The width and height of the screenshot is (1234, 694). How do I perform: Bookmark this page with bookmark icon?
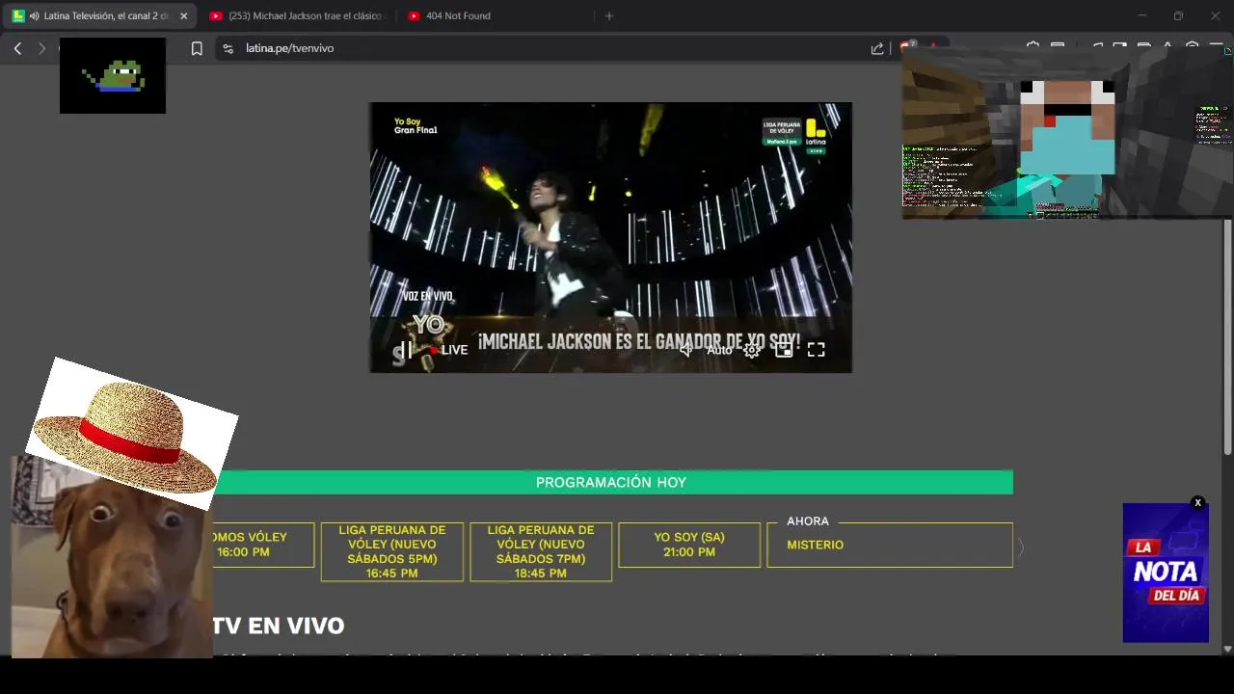tap(197, 48)
